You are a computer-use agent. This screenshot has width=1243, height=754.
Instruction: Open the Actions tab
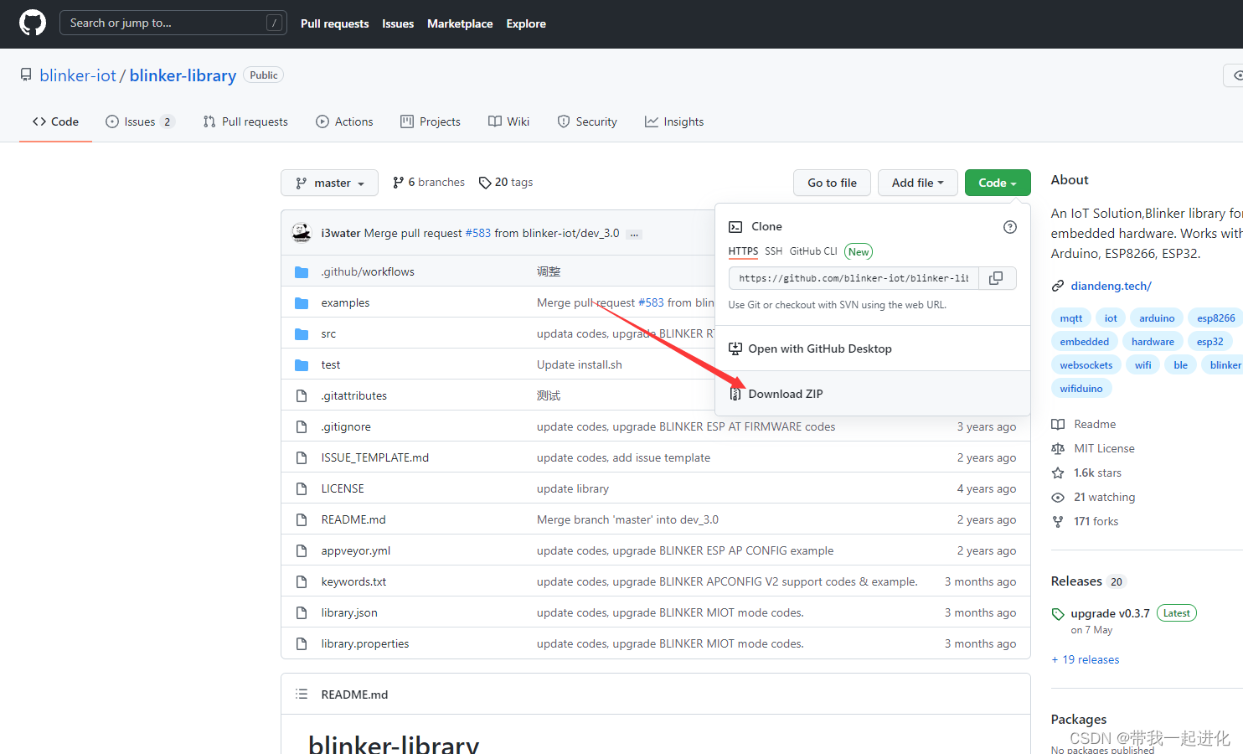(344, 121)
